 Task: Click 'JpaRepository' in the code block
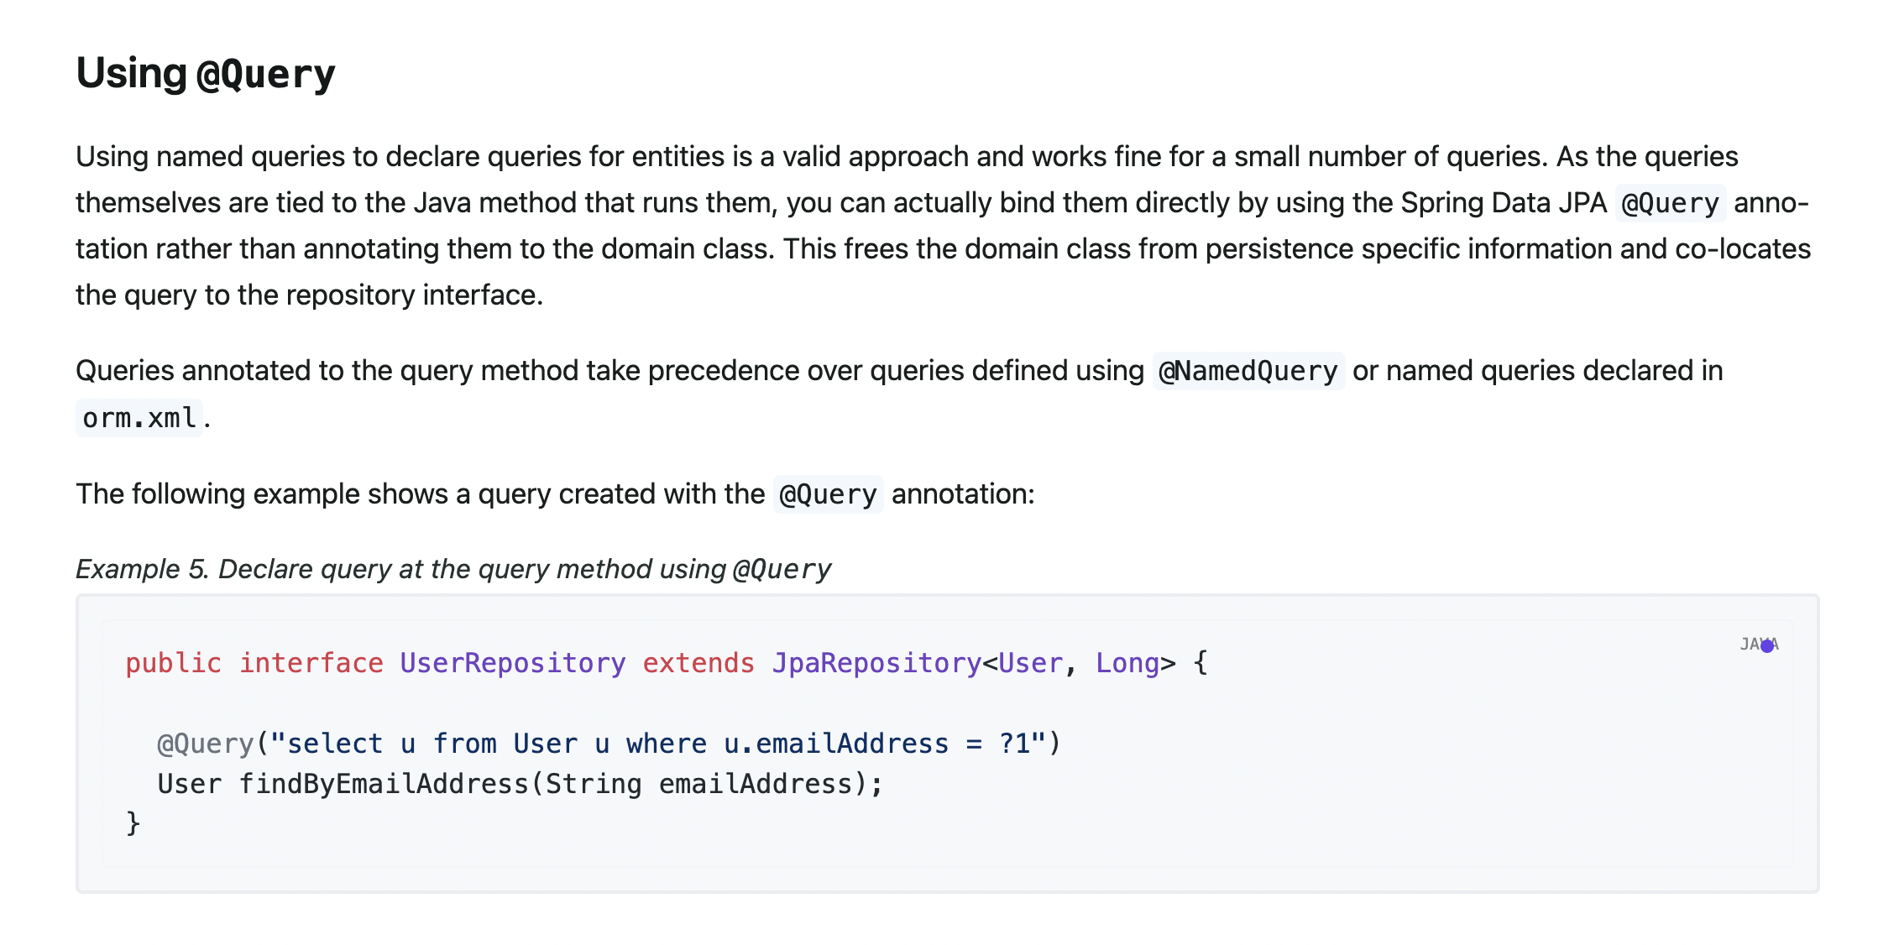click(876, 664)
